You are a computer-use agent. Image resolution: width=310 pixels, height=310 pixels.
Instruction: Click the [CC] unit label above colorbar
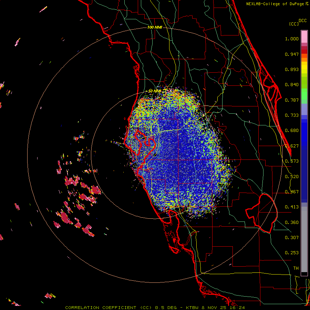click(x=294, y=24)
